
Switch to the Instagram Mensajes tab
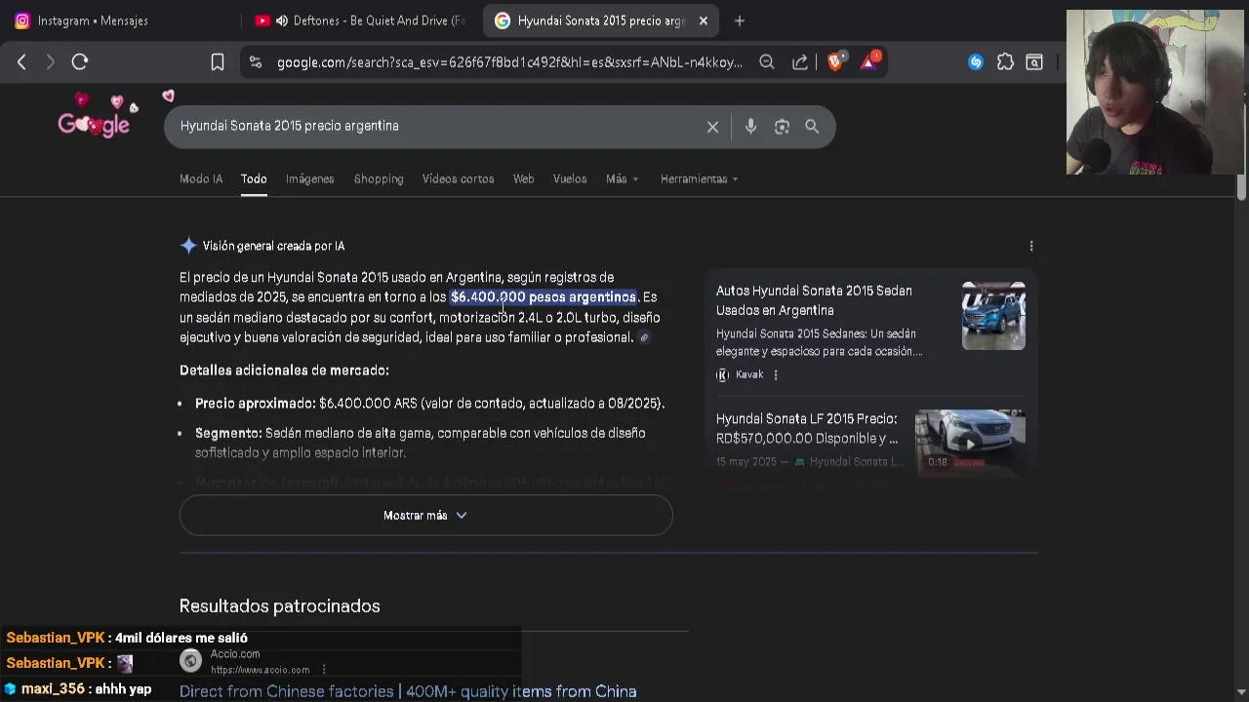point(93,20)
